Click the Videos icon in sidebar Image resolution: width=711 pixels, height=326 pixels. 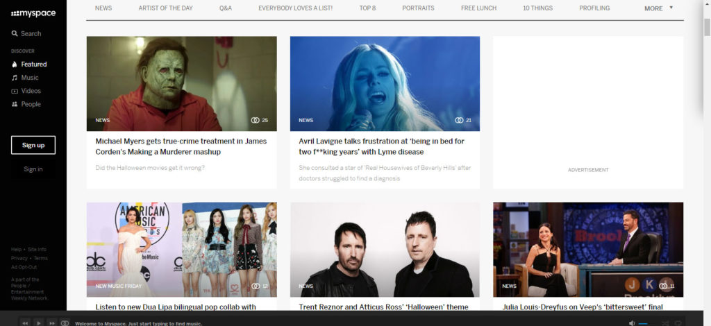pyautogui.click(x=15, y=91)
